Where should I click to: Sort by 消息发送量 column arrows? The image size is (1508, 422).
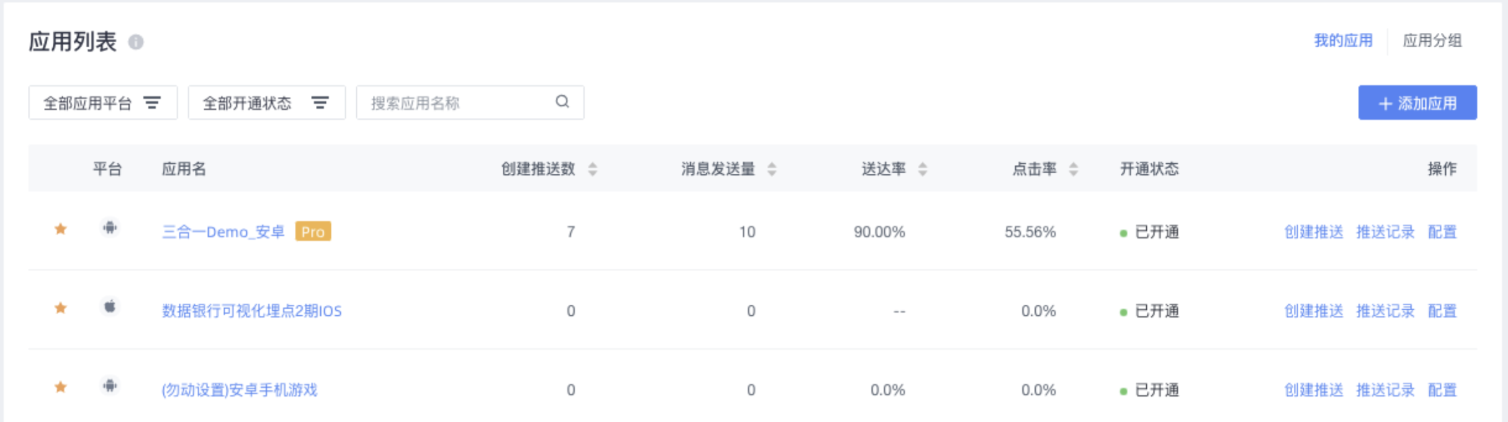tap(772, 169)
